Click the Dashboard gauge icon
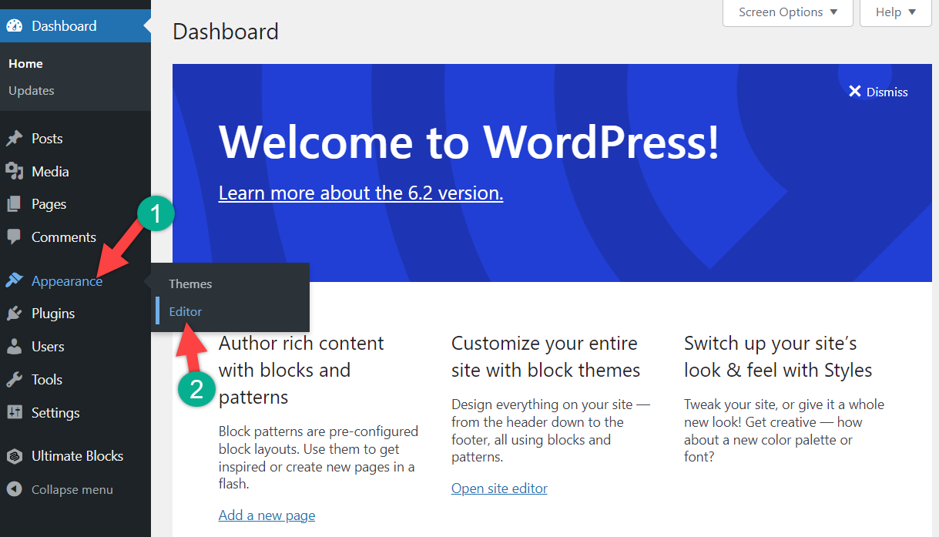Viewport: 939px width, 537px height. pos(15,26)
